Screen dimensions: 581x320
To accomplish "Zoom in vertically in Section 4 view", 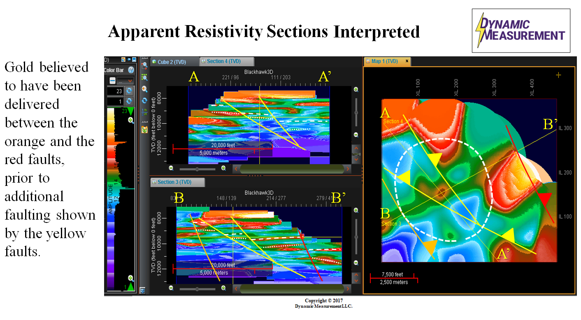I will tap(356, 90).
